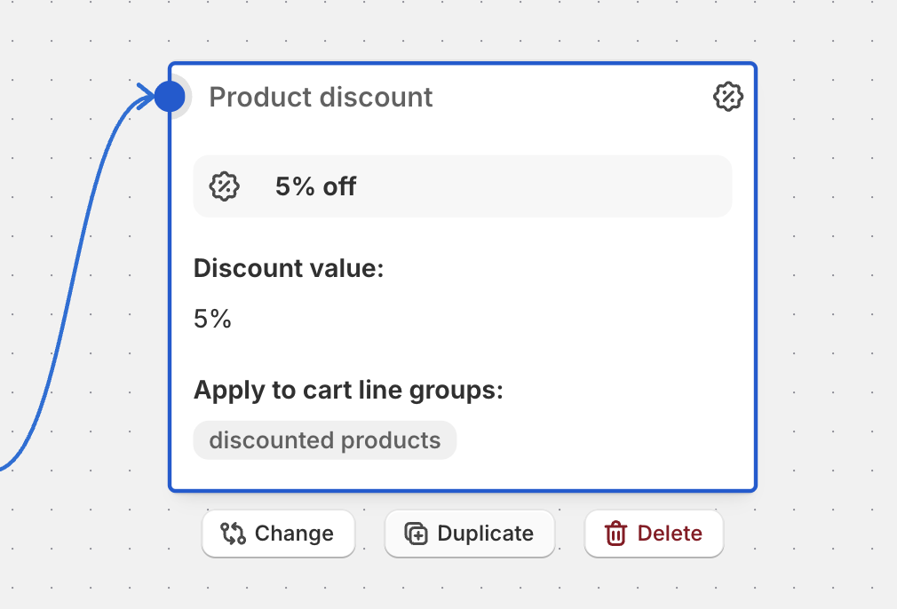Click the overlapping squares Duplicate icon
Viewport: 897px width, 609px height.
tap(416, 534)
